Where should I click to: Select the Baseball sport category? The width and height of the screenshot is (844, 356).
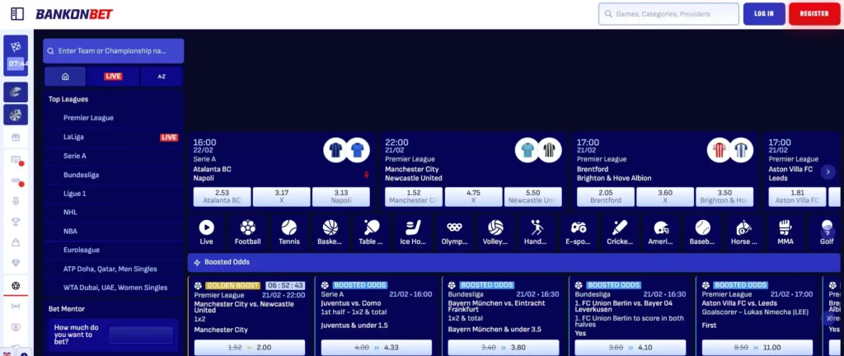[702, 232]
